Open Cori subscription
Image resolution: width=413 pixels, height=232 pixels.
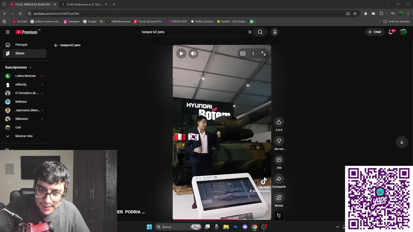[25, 127]
